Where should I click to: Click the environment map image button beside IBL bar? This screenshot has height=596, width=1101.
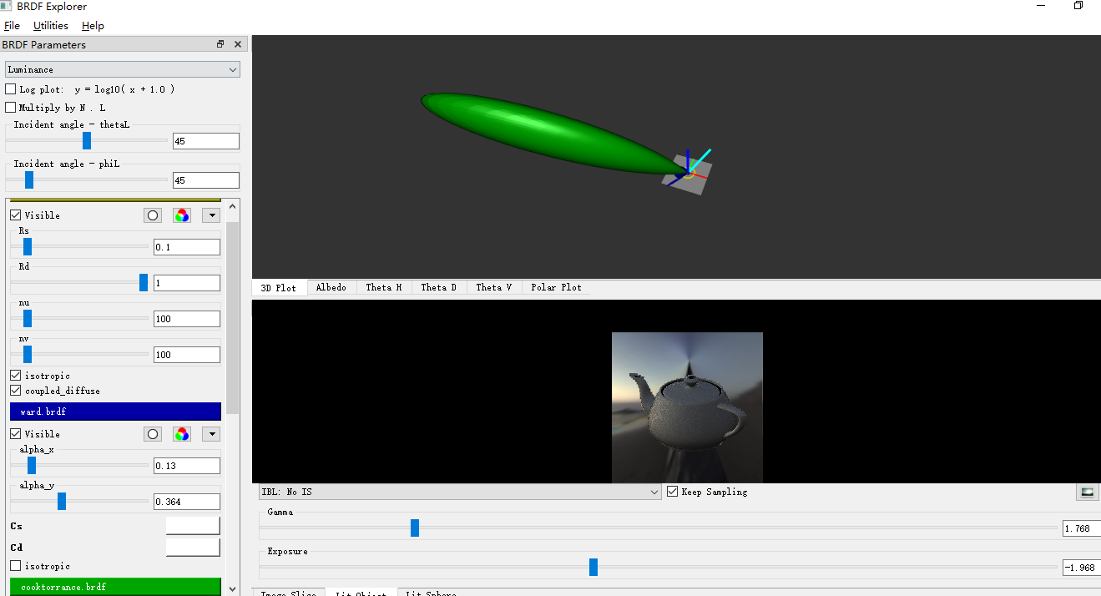[1086, 492]
